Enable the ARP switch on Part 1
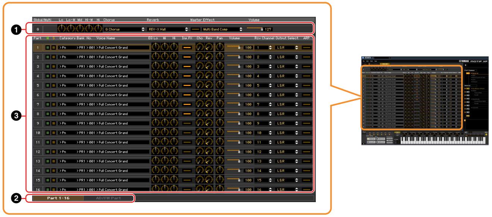Image resolution: width=492 pixels, height=217 pixels. [307, 47]
